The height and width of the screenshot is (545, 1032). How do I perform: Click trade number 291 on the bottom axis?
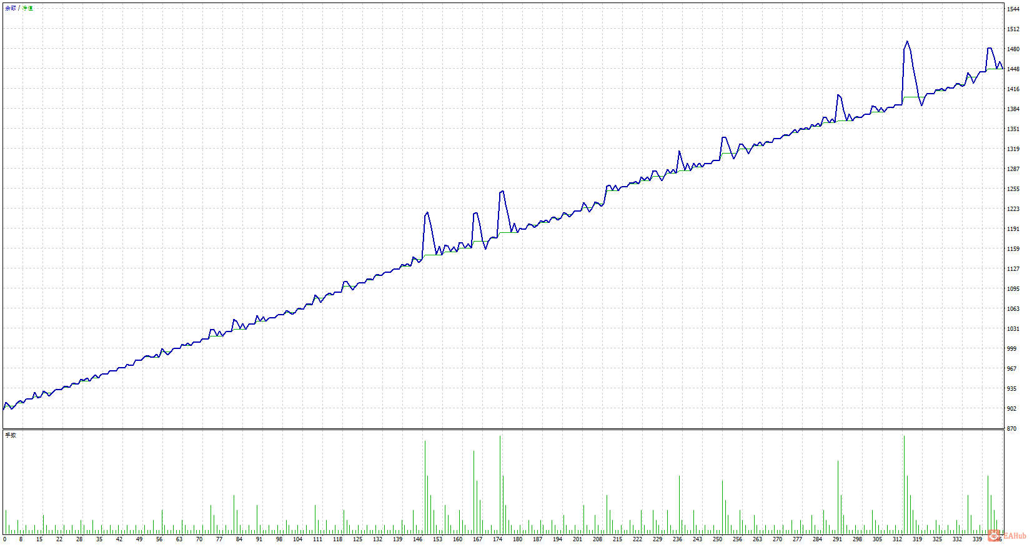click(x=838, y=539)
